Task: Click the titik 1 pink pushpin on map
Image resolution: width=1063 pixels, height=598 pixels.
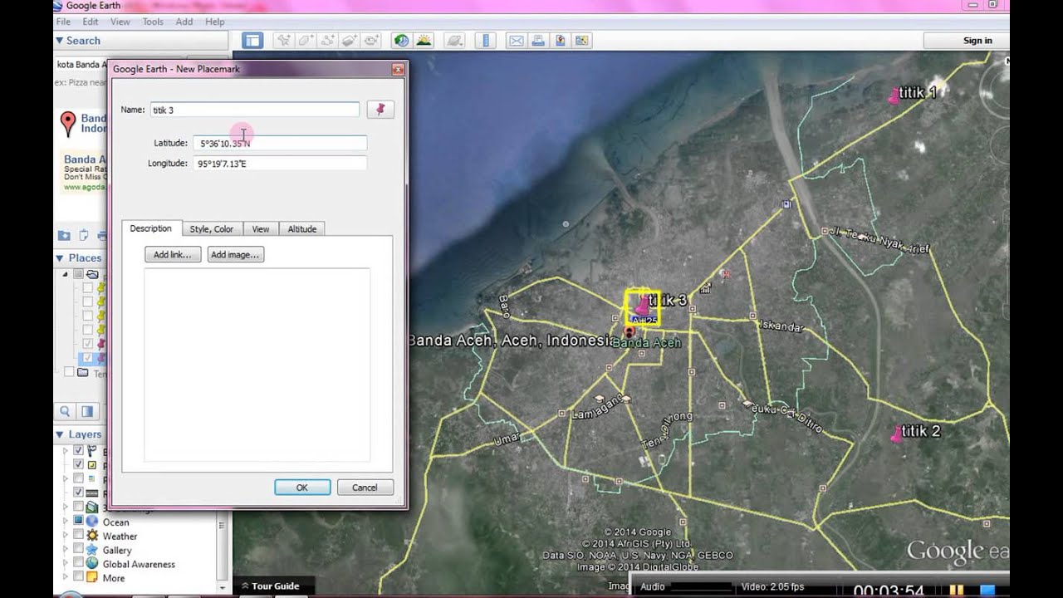Action: coord(894,96)
